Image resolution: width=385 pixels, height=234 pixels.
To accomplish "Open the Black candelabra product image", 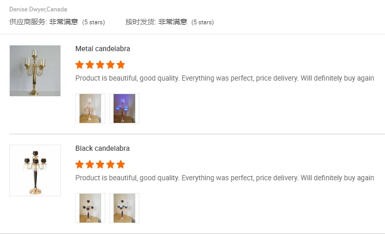I will pyautogui.click(x=35, y=170).
